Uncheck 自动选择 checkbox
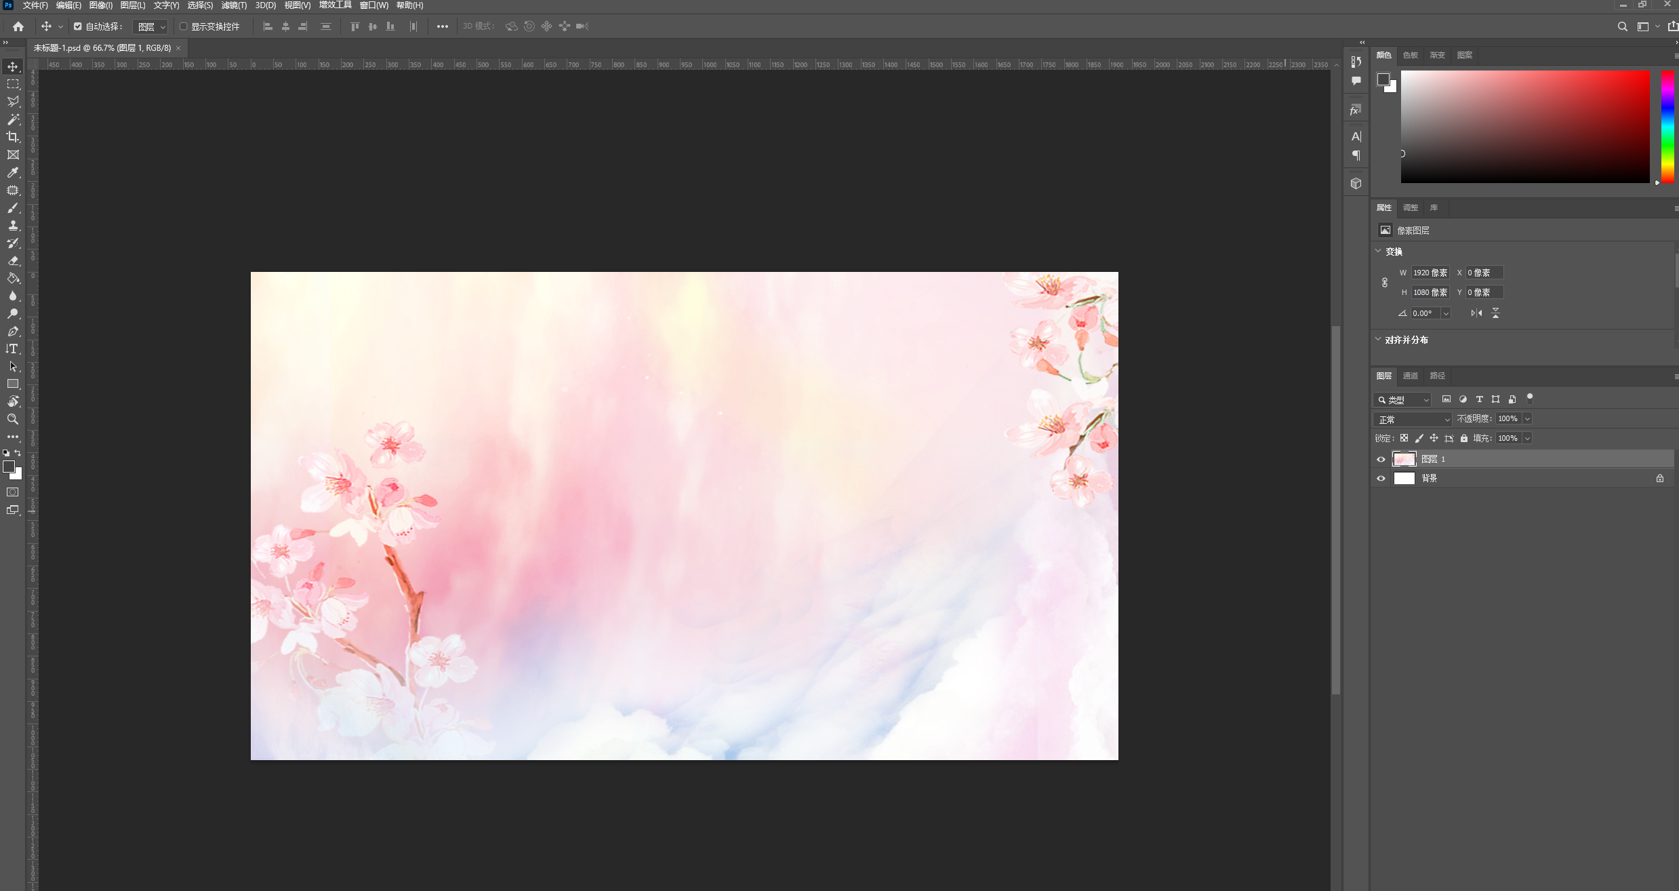 click(78, 26)
